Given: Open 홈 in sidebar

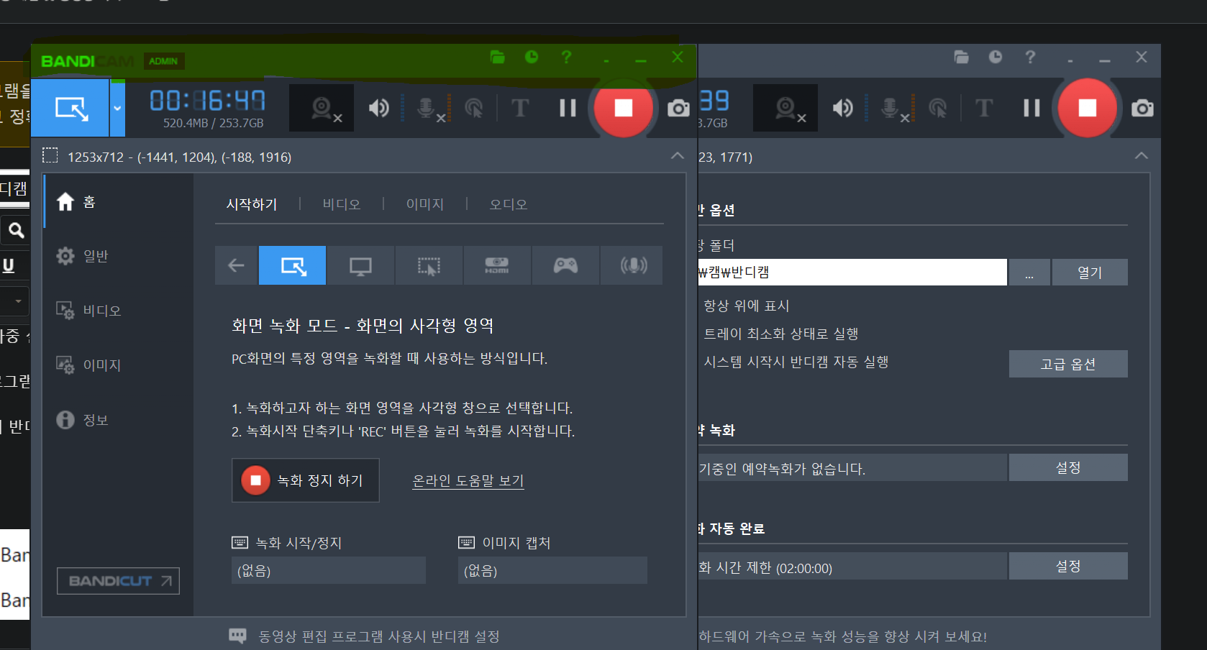Looking at the screenshot, I should (119, 201).
